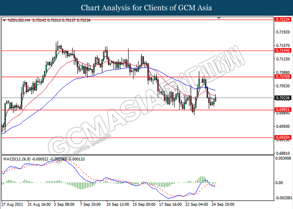Click the 15 Sep 00:00 time label
Screen dimensions: 293x209
coord(144,204)
